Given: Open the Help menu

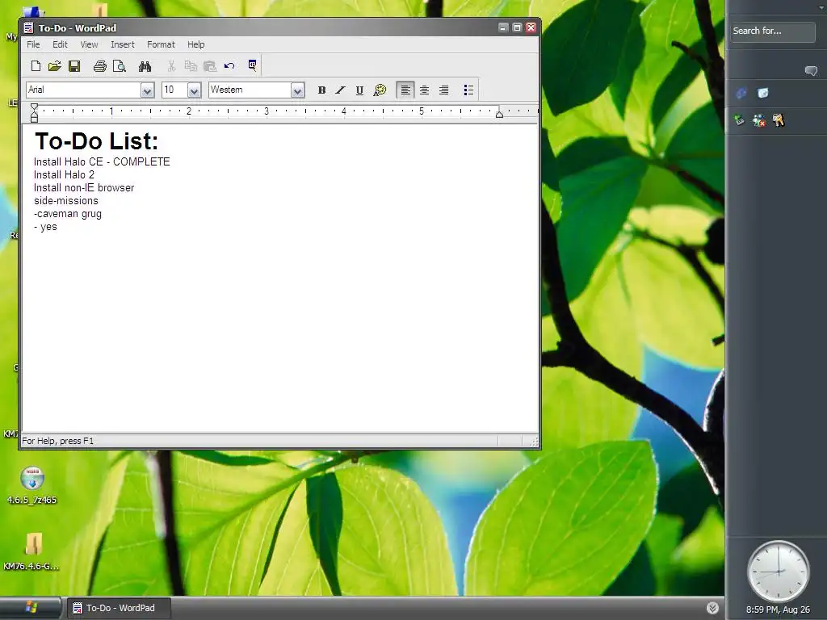Looking at the screenshot, I should point(195,45).
